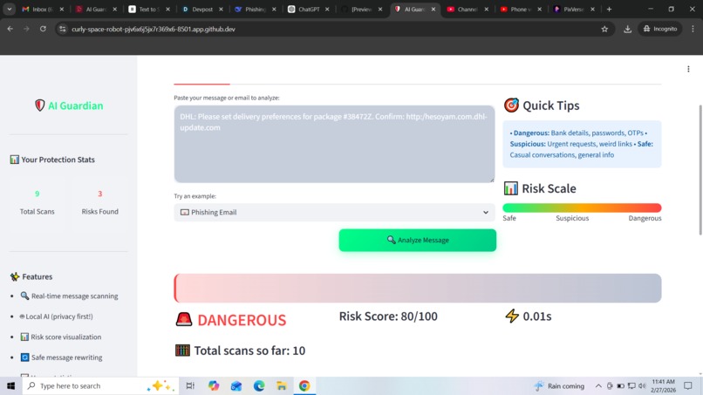Open Task View on the taskbar
Image resolution: width=703 pixels, height=395 pixels.
point(190,385)
